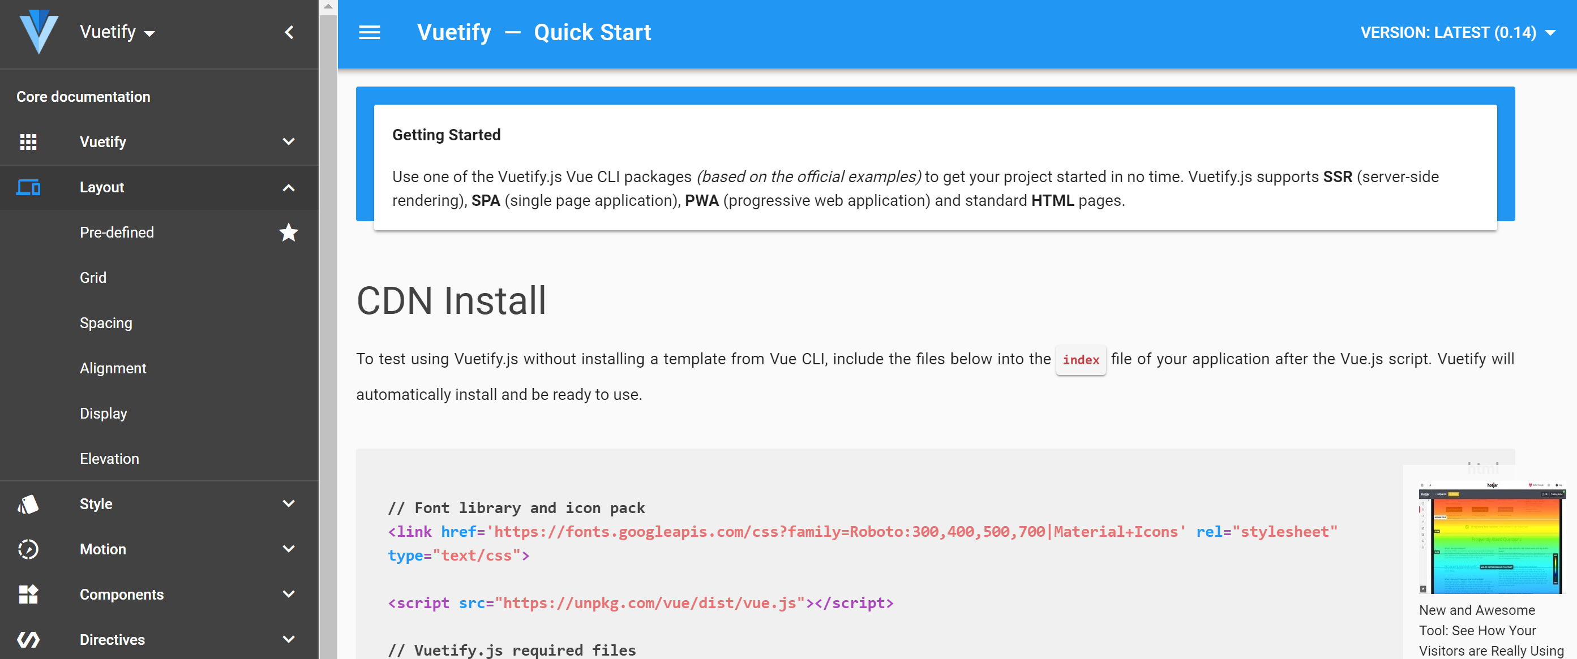
Task: Open the Vuetify title dropdown caret
Action: (x=151, y=33)
